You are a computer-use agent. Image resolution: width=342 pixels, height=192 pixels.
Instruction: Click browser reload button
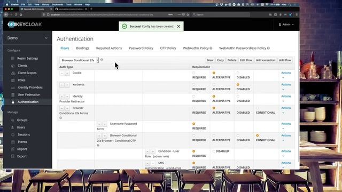pos(16,14)
